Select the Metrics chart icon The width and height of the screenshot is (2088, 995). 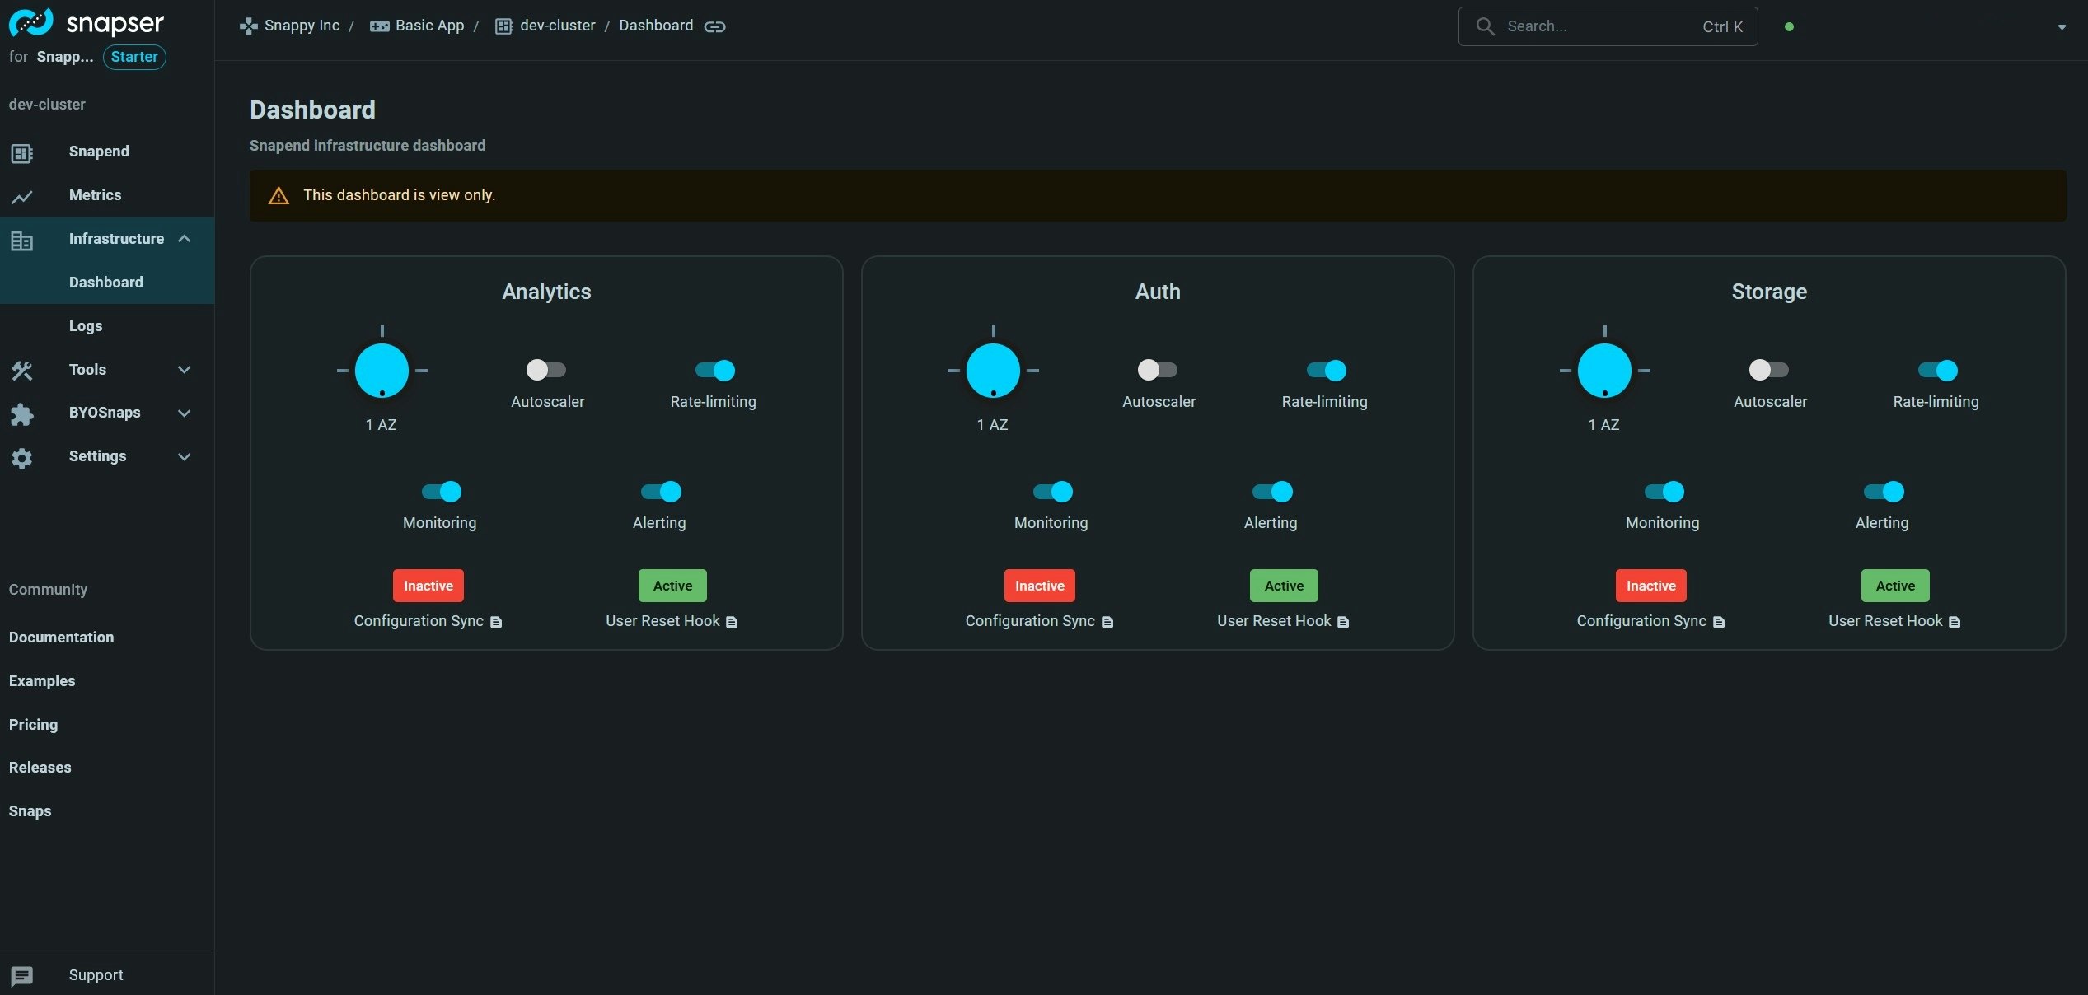click(x=21, y=195)
